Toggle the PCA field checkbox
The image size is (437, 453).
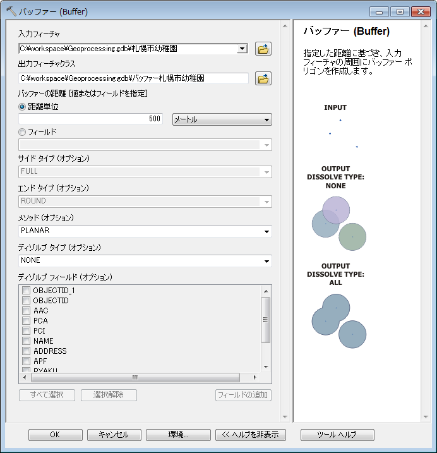pos(27,321)
